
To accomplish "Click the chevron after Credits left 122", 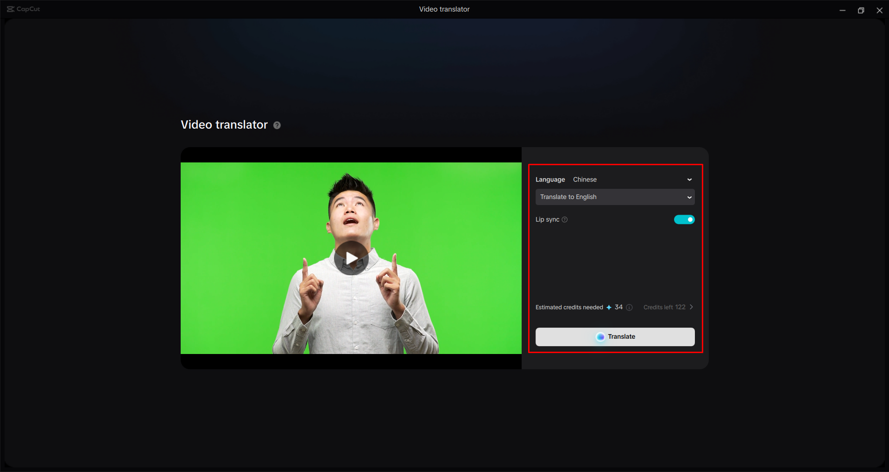I will (691, 307).
